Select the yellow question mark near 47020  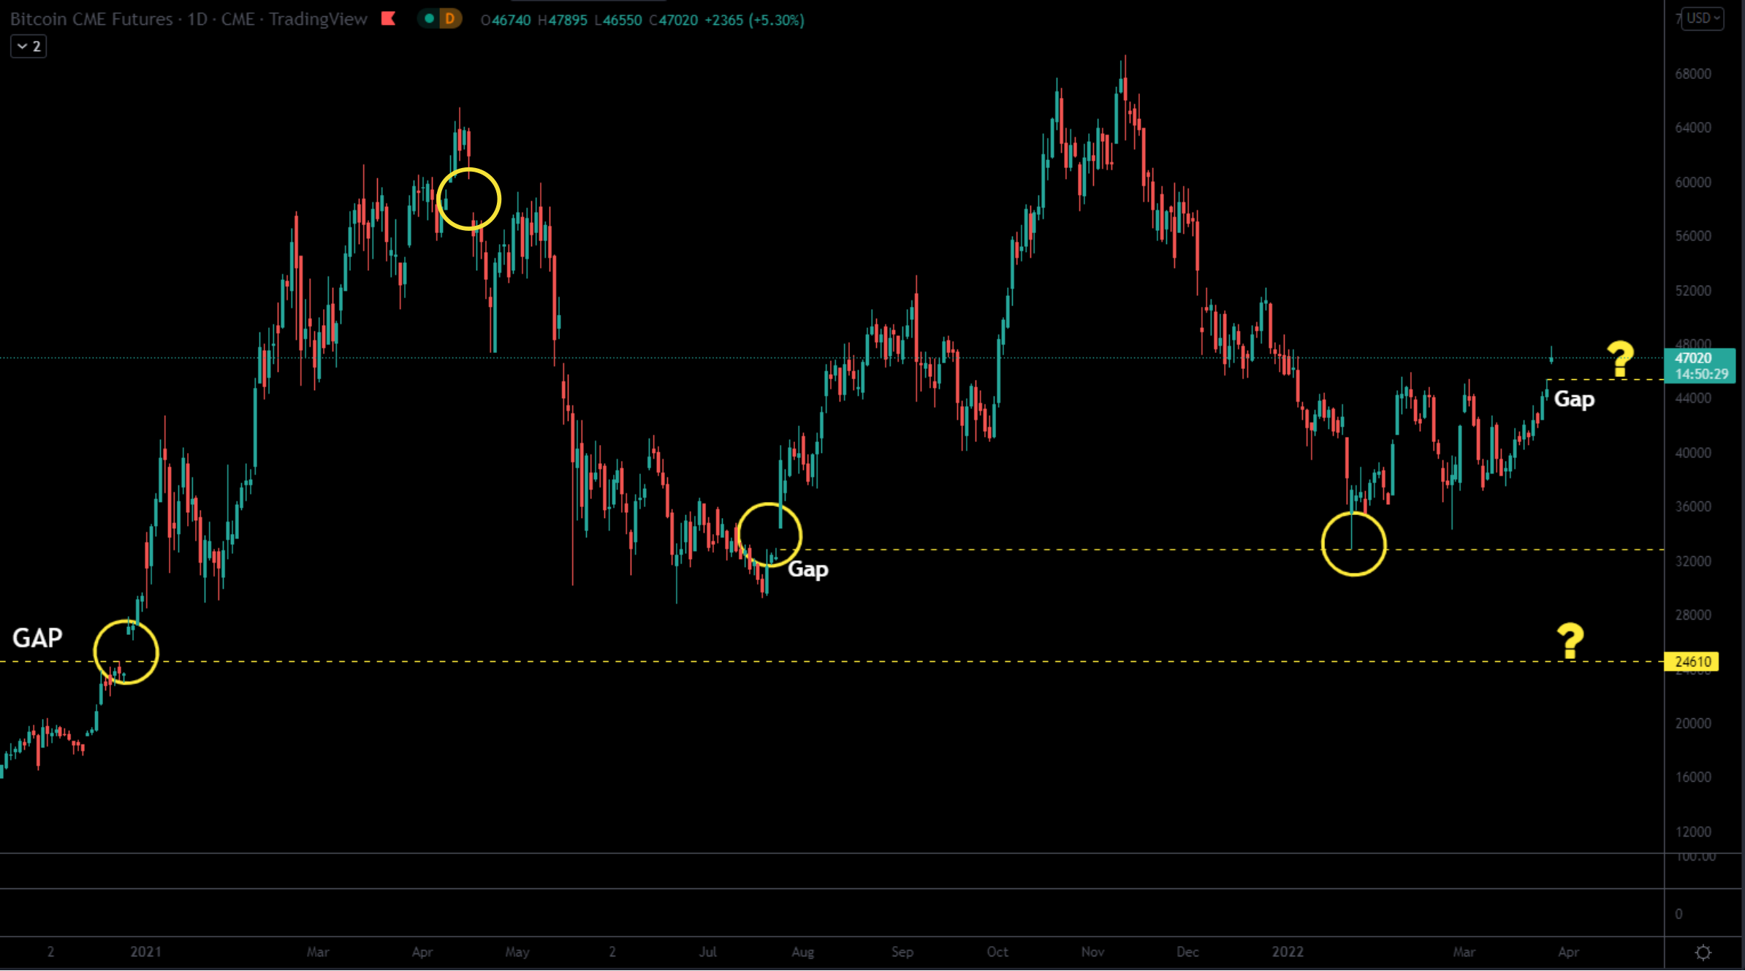1620,359
